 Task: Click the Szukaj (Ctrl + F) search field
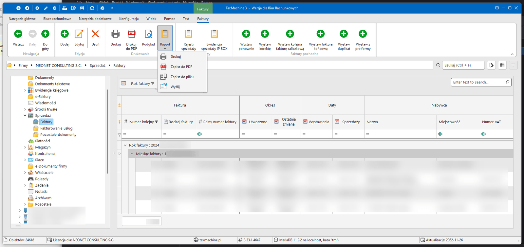coord(463,65)
